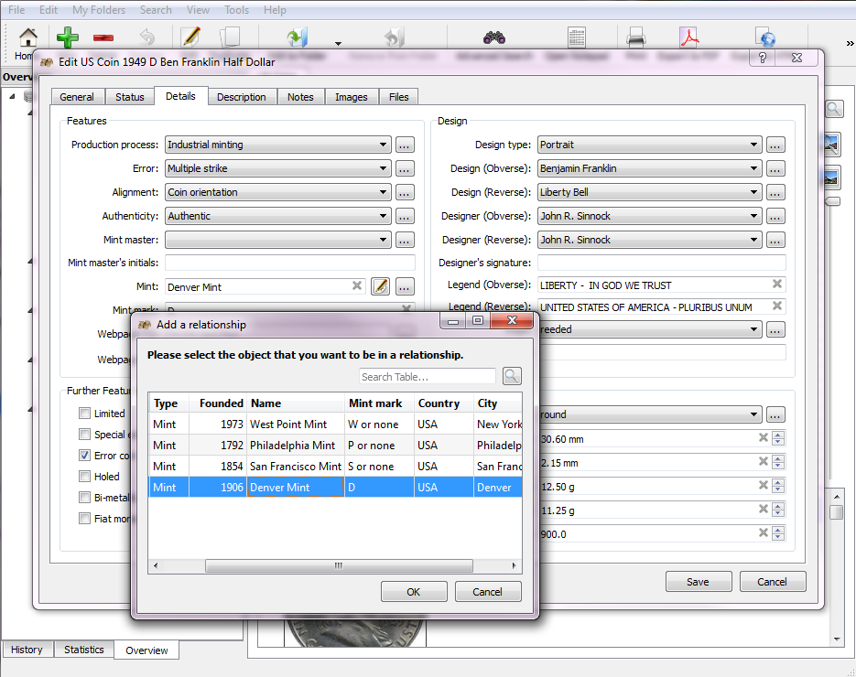856x677 pixels.
Task: Open the Design (Obverse) dropdown
Action: (x=650, y=168)
